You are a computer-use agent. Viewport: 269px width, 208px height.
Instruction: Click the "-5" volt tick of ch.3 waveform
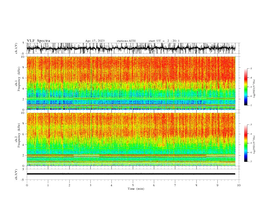click(x=23, y=180)
